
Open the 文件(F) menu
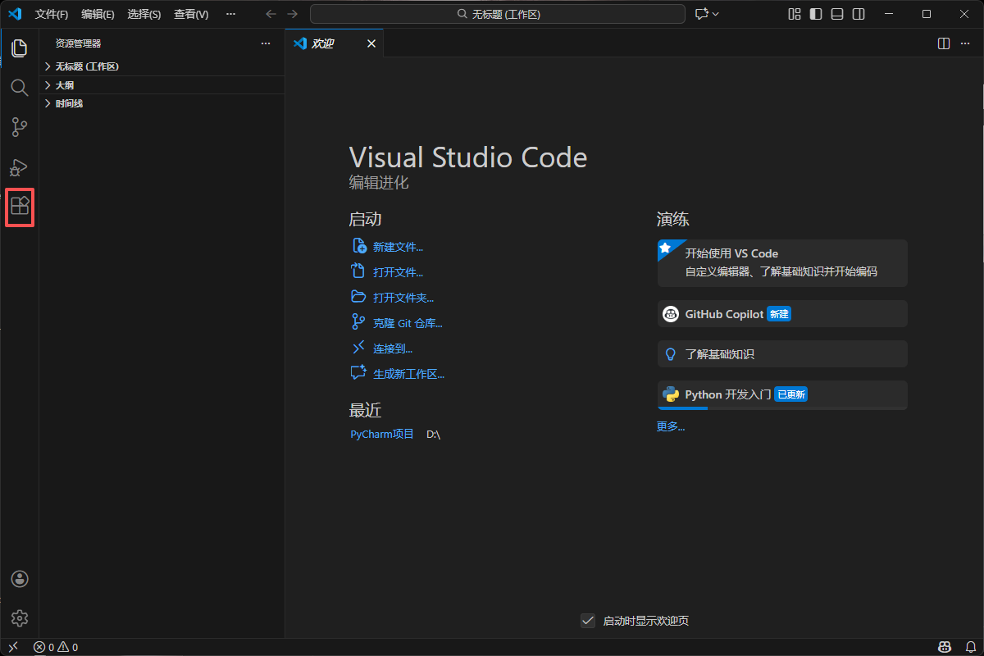pyautogui.click(x=52, y=15)
